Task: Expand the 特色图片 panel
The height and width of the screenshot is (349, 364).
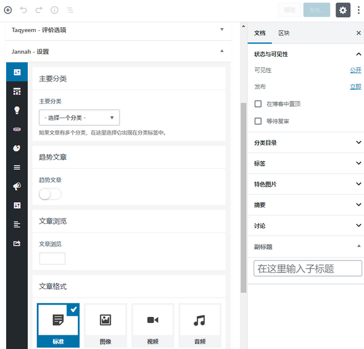Action: (306, 184)
